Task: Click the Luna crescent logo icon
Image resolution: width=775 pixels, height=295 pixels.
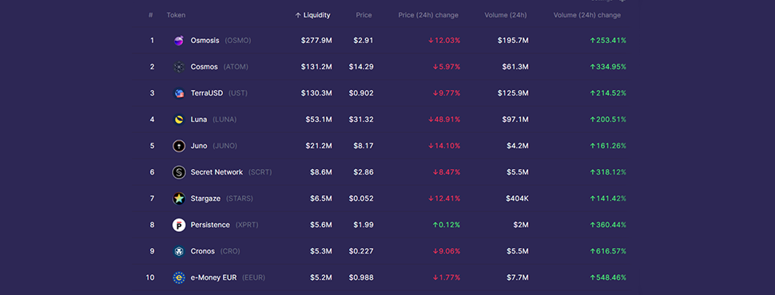Action: click(179, 120)
